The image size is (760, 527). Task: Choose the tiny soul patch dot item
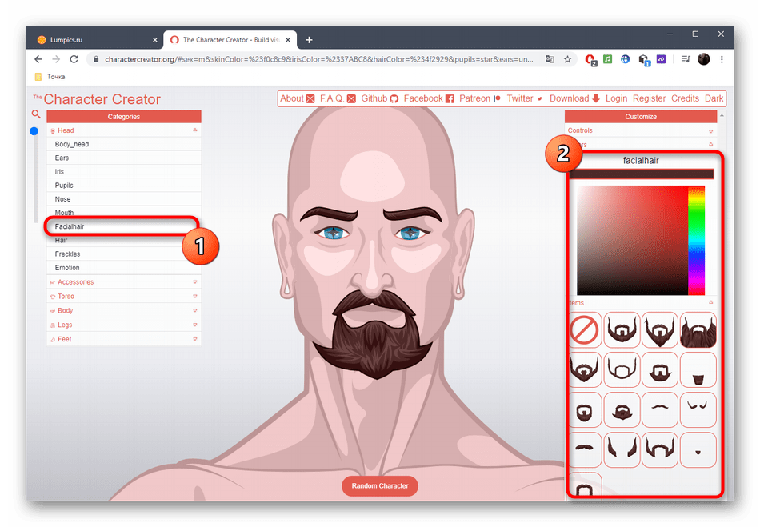[698, 450]
